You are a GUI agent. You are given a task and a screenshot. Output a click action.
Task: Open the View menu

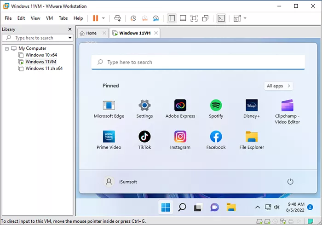35,18
